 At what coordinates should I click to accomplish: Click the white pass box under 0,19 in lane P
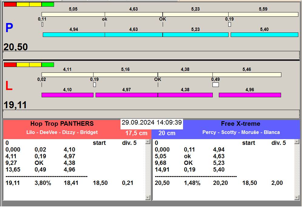point(229,25)
